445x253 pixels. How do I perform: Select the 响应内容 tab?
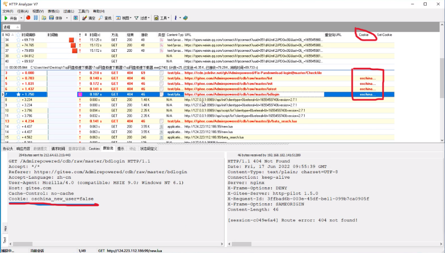[23, 149]
